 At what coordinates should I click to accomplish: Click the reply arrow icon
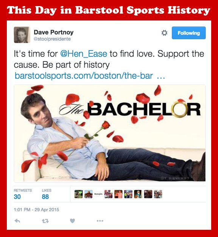pos(17,221)
